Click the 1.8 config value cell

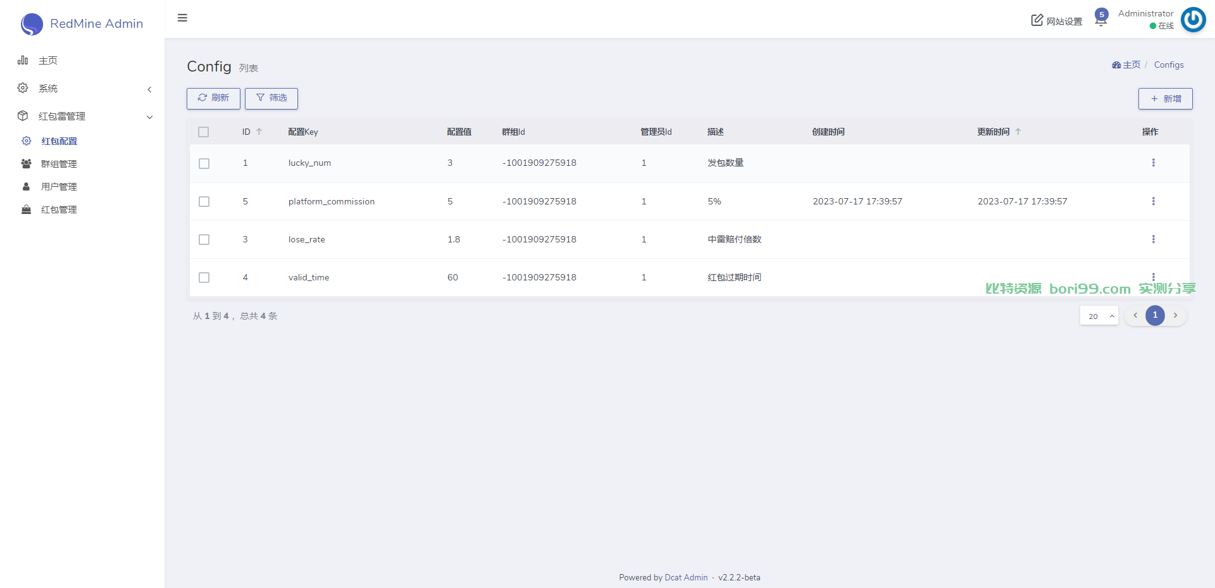coord(454,239)
